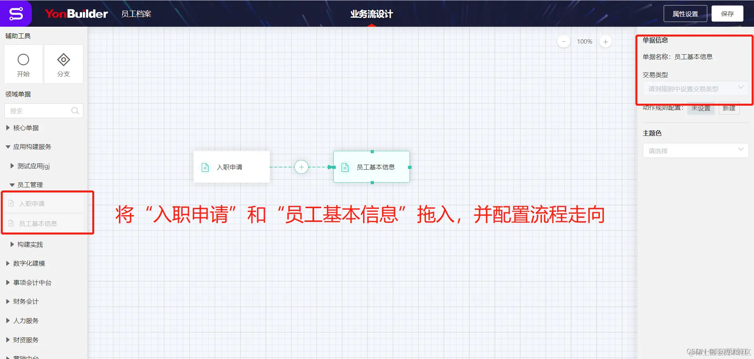Select the 员工基本信息 node on canvas
754x359 pixels.
[372, 167]
